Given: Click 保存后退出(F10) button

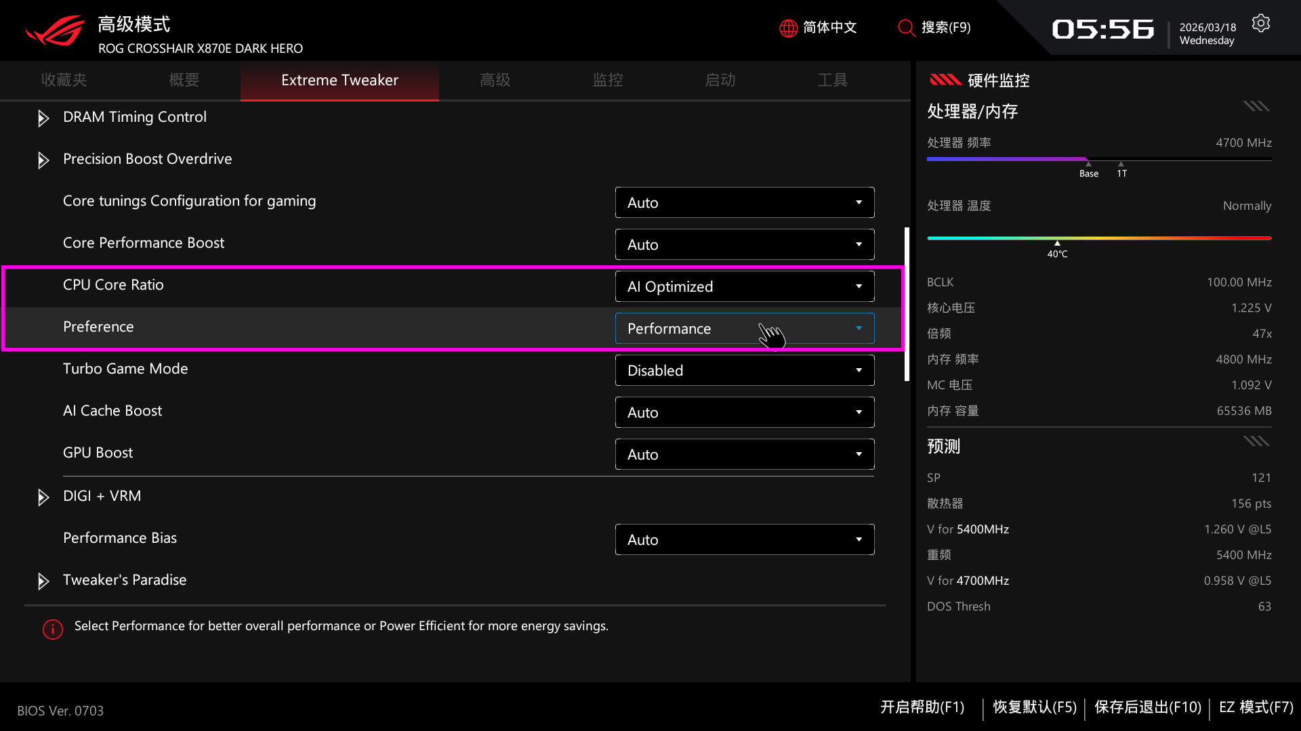Looking at the screenshot, I should click(1147, 707).
